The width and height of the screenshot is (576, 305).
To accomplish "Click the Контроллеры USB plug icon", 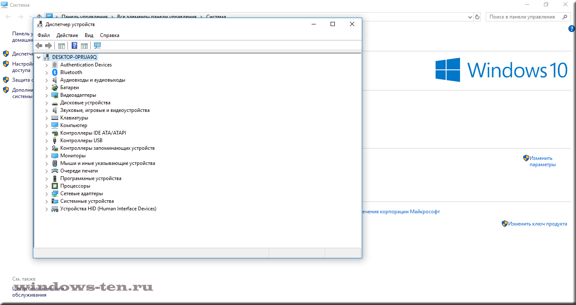I will [55, 141].
